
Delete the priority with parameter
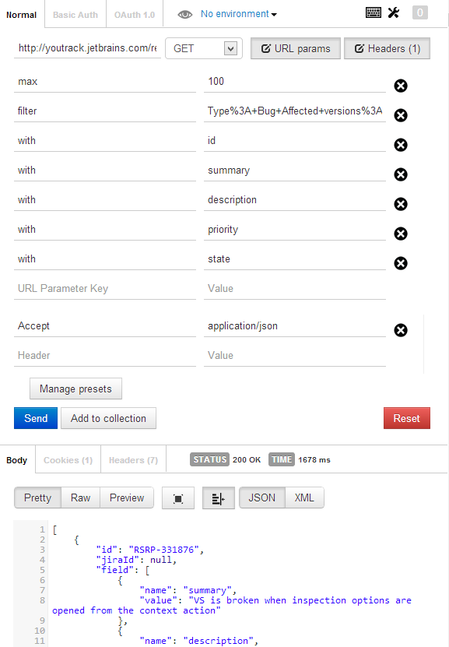[401, 234]
